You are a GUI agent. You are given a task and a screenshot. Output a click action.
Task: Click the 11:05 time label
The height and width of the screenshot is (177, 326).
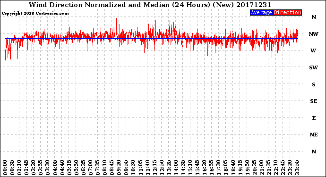click(x=140, y=168)
